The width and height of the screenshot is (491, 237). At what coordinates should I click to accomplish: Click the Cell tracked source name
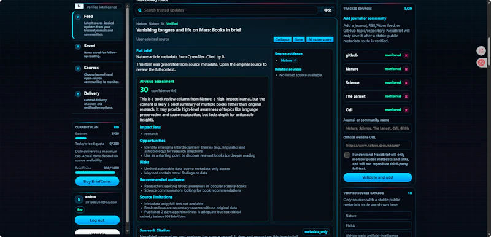pos(349,110)
